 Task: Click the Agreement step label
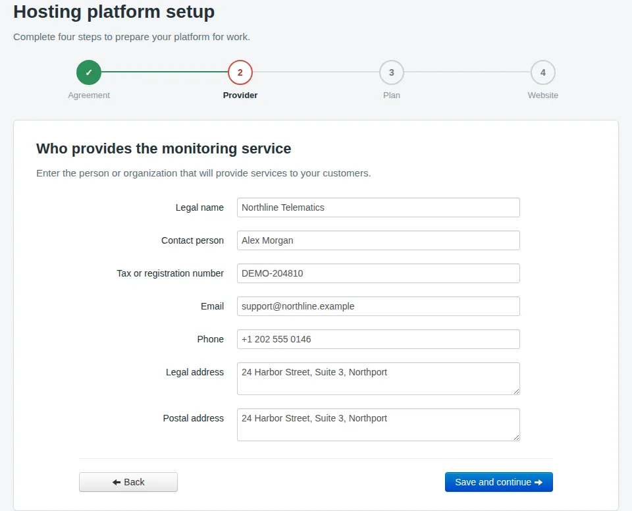89,95
